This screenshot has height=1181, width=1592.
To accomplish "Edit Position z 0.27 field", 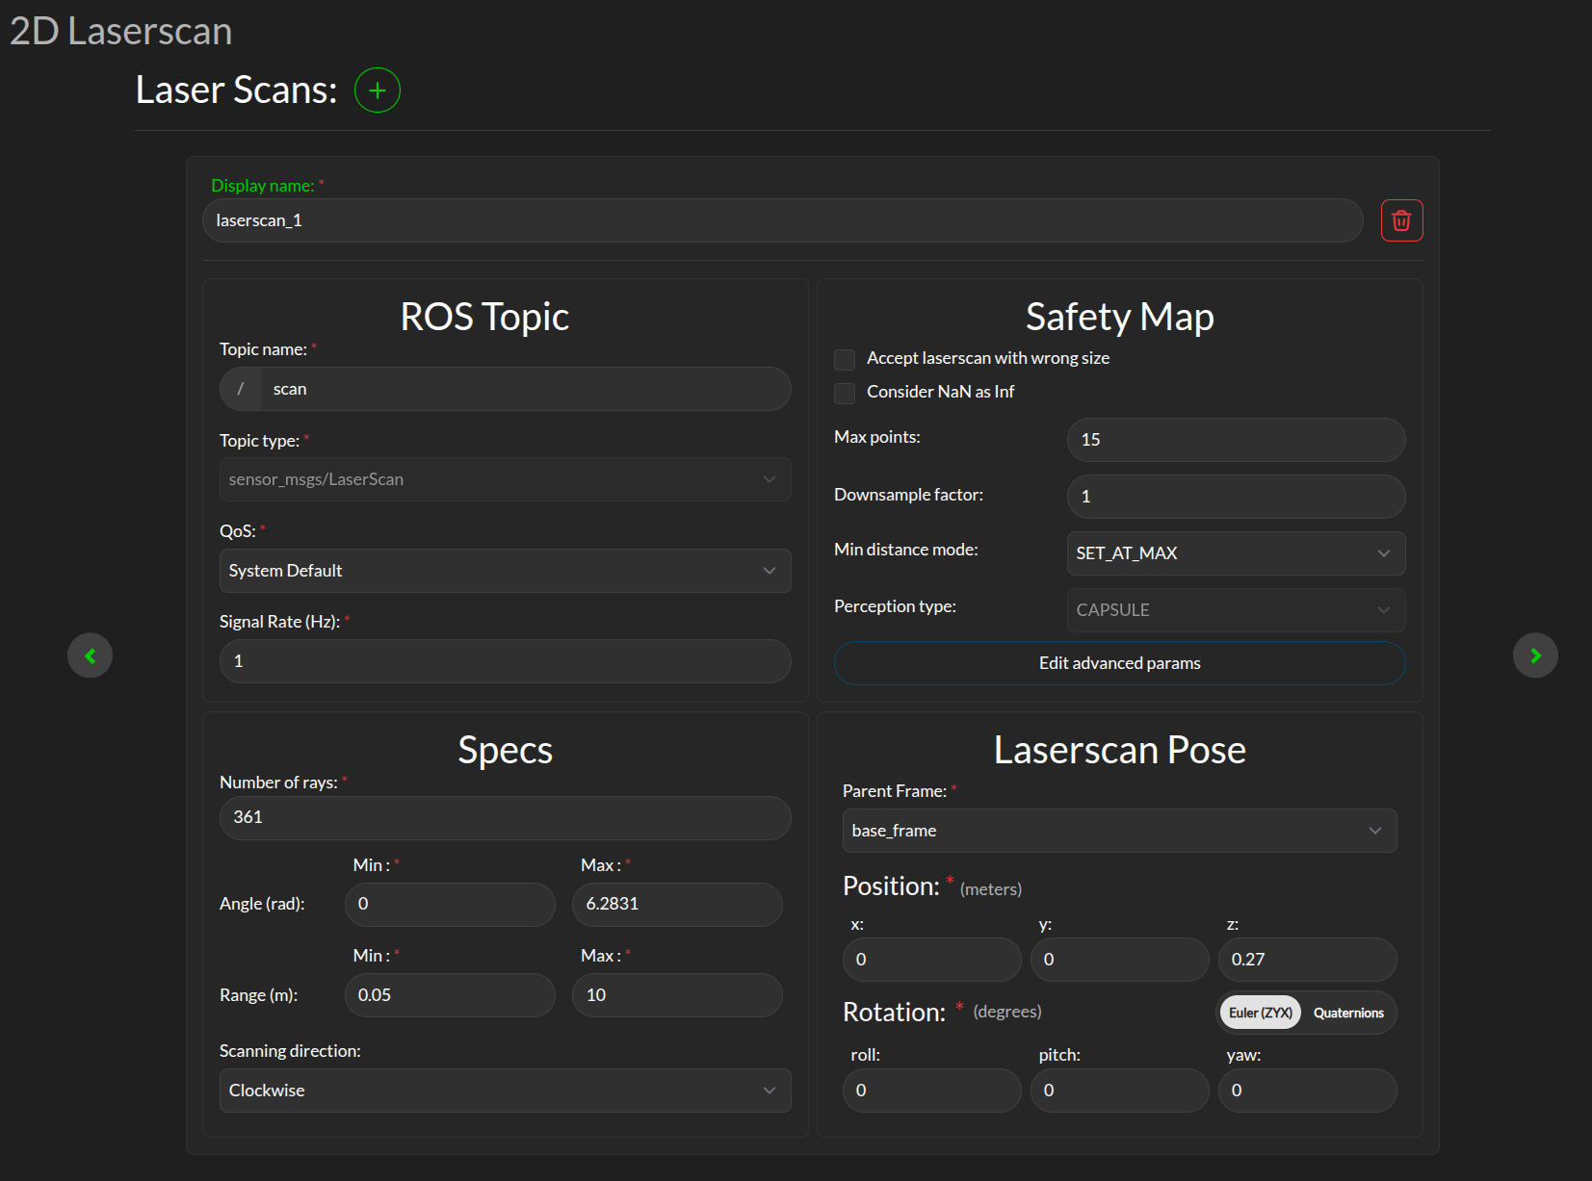I will (x=1307, y=960).
